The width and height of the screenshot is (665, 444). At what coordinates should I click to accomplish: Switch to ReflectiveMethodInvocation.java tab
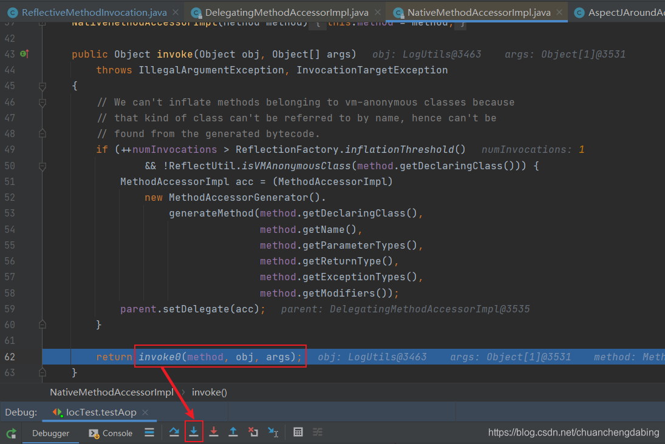94,12
